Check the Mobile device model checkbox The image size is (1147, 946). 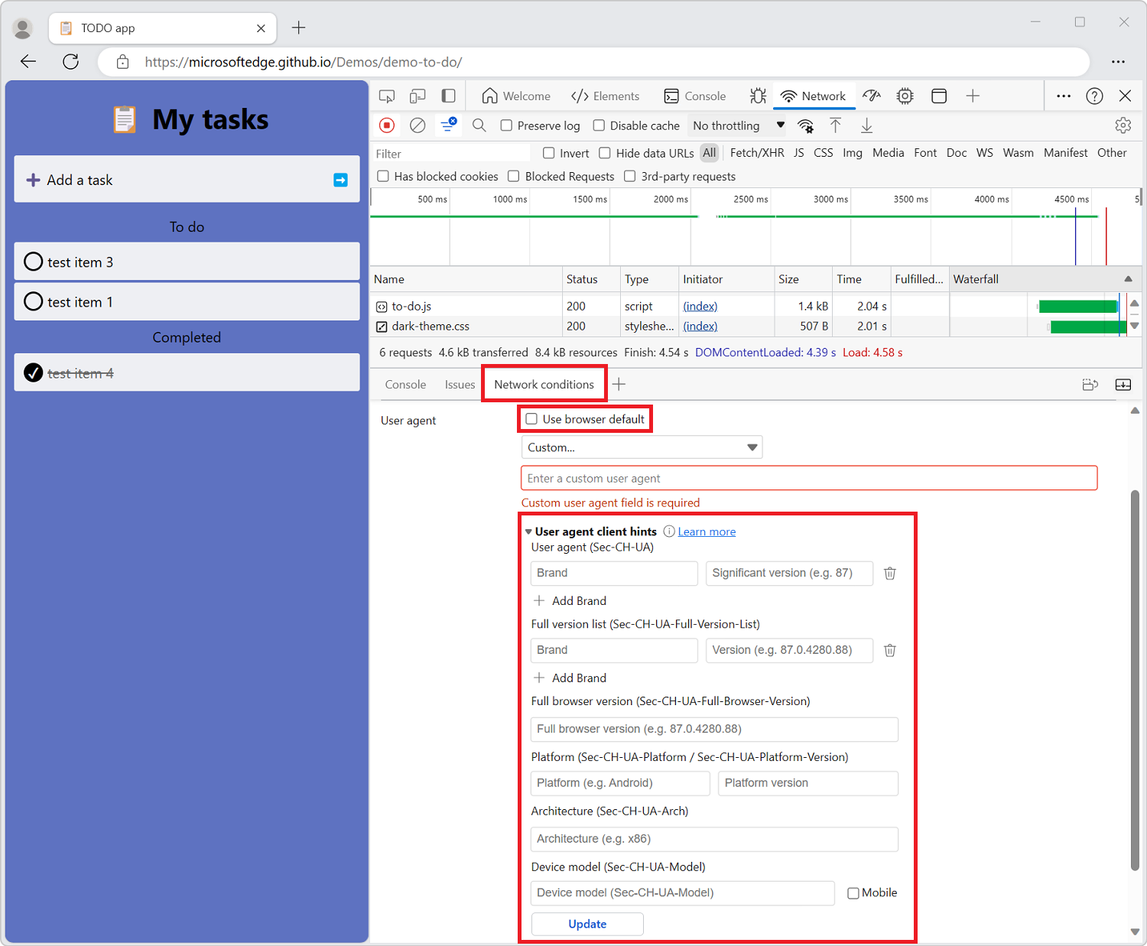tap(853, 892)
